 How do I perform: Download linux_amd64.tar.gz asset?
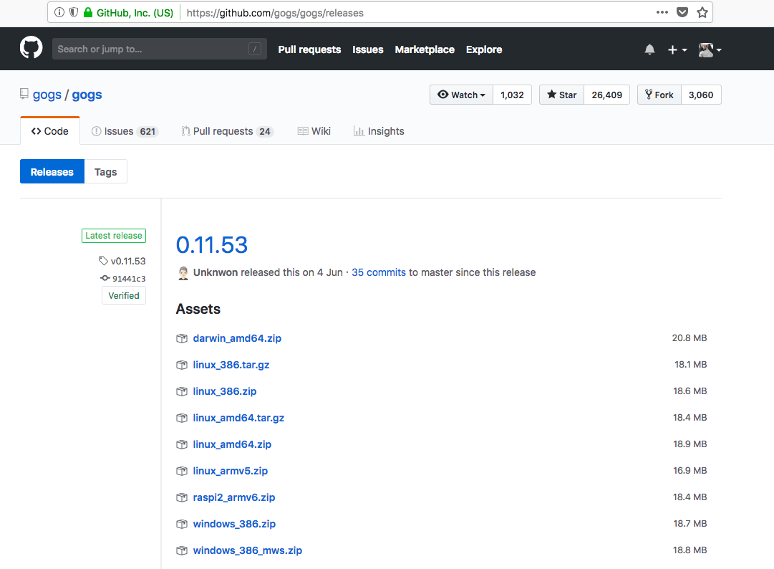[238, 418]
